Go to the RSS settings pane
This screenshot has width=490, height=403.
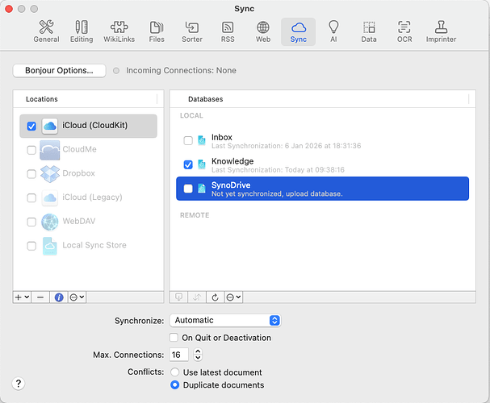coord(228,31)
